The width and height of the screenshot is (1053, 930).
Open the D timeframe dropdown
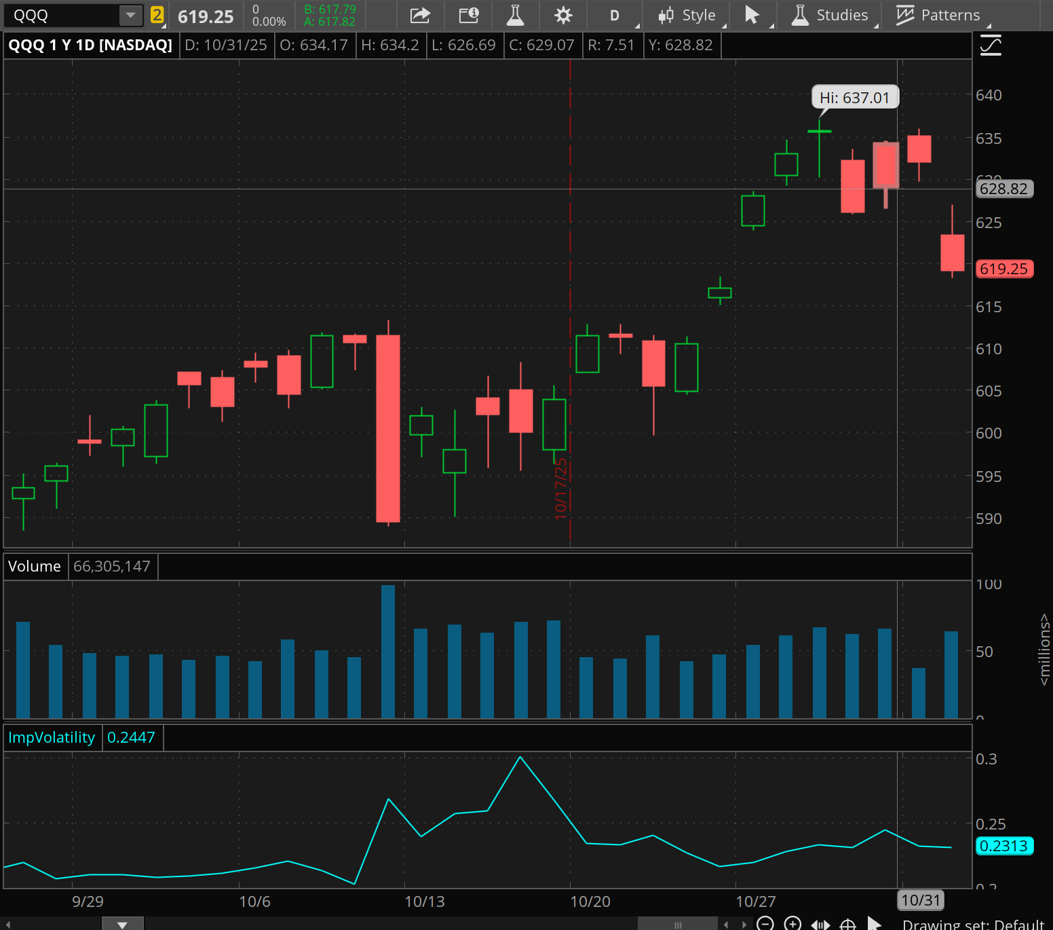click(x=615, y=15)
